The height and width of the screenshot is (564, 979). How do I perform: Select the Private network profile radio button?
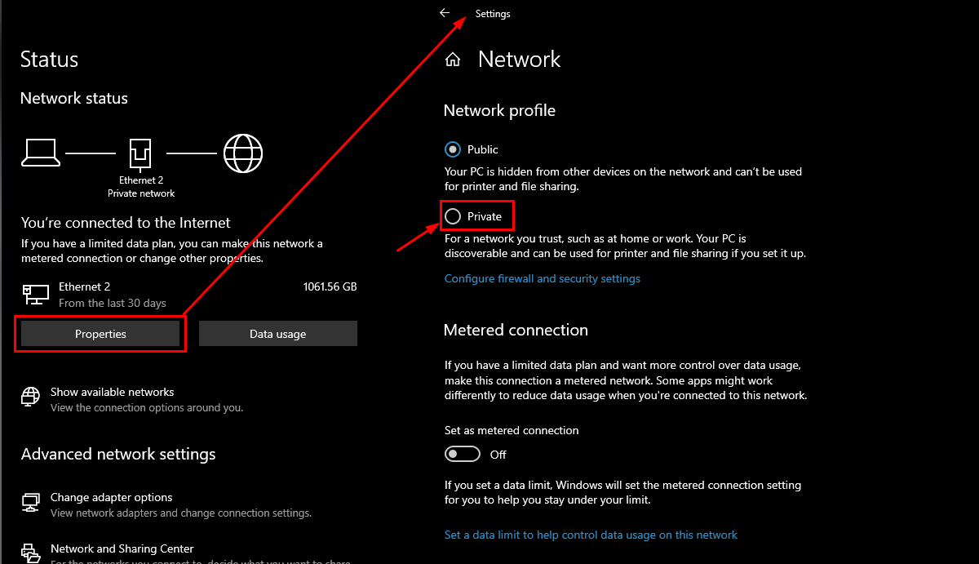(453, 216)
